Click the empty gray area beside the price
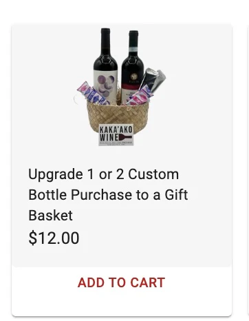The image size is (249, 321). pyautogui.click(x=153, y=239)
